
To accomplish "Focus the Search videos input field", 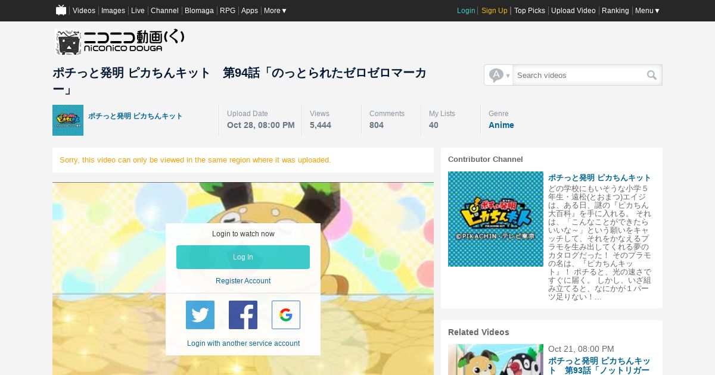I will click(x=578, y=75).
